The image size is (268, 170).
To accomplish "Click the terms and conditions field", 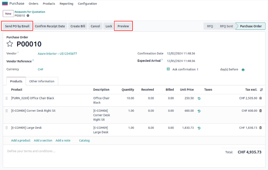I will point(31,151).
